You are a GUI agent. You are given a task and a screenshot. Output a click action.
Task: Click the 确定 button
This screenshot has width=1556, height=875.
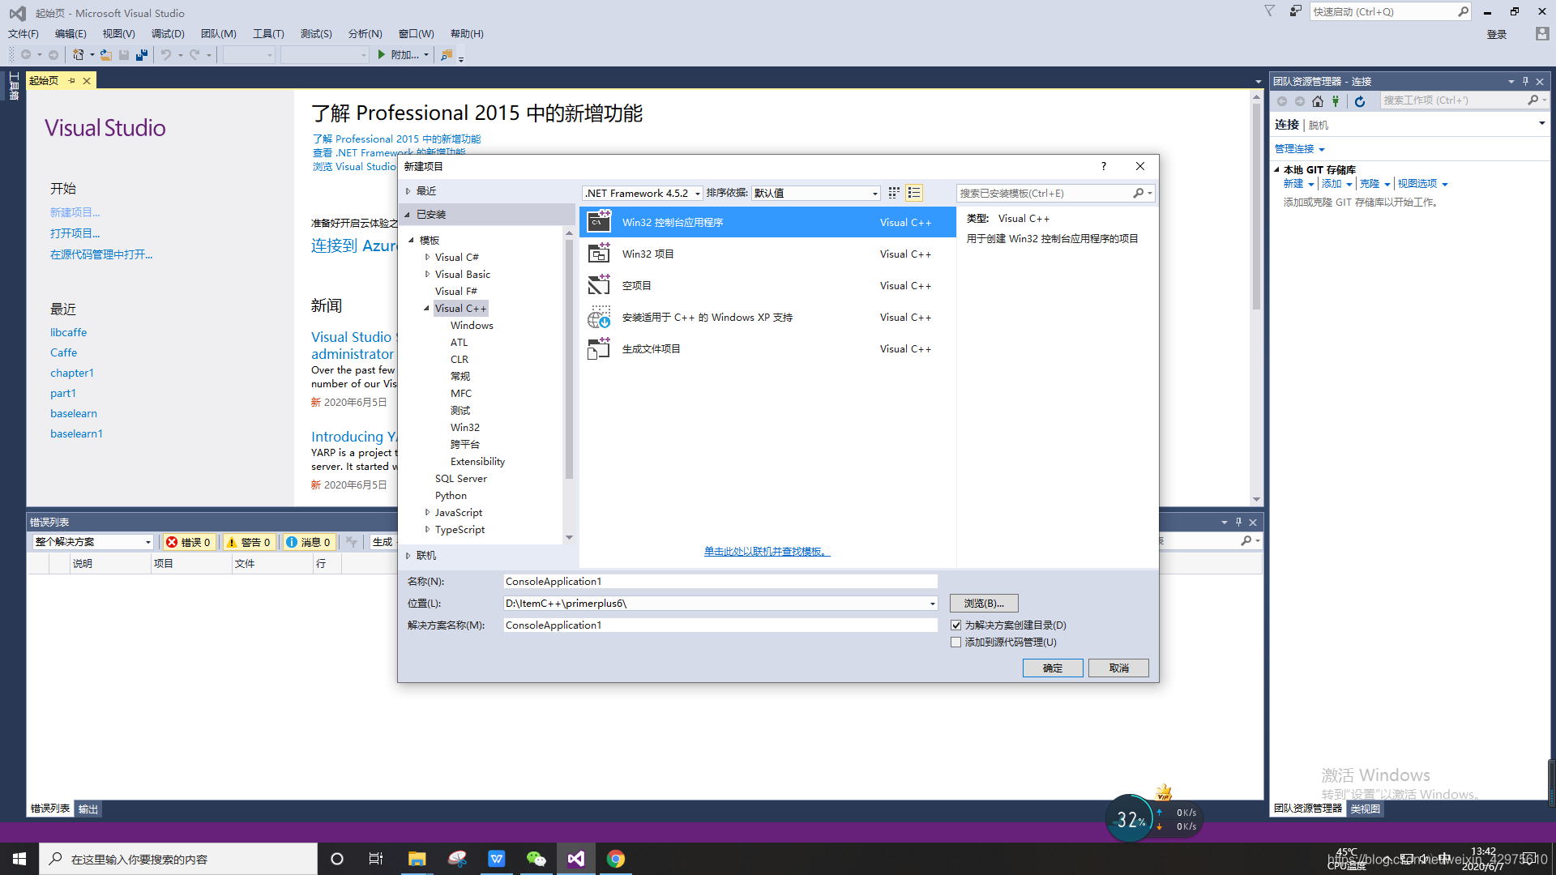coord(1053,668)
